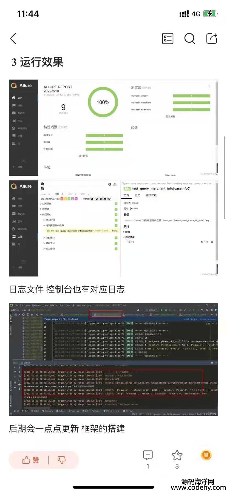Select highlighted 功能 item in second Allure sidebar

[17, 237]
